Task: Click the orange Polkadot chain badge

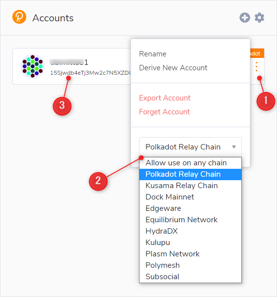Action: (257, 53)
